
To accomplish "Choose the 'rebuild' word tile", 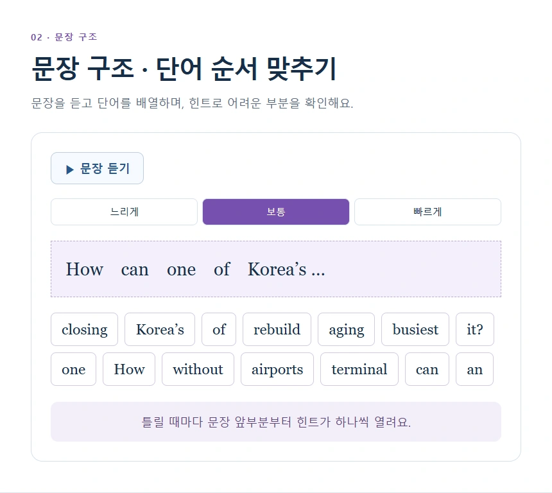I will 277,329.
